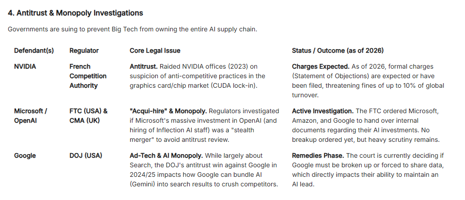Click the intro sentence about governments suing

[132, 30]
